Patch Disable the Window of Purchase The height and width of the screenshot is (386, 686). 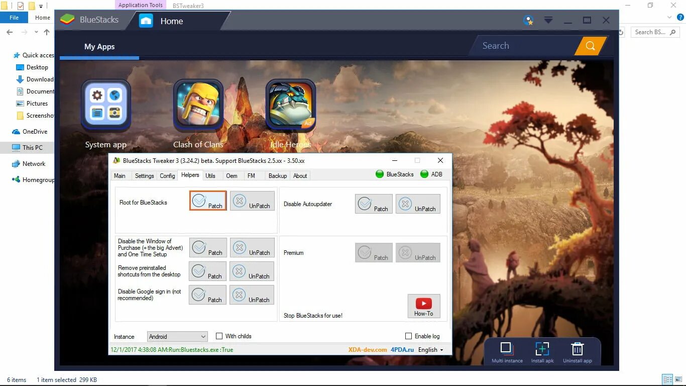point(208,247)
